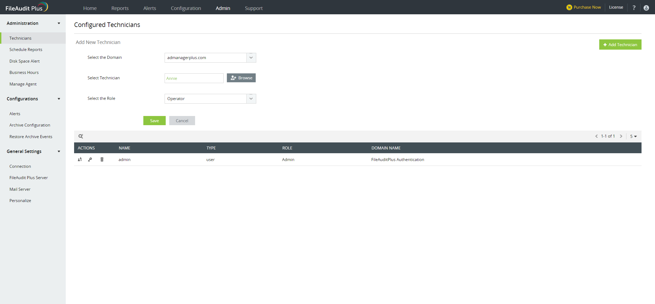Viewport: 655px width, 304px height.
Task: Collapse the General Settings section
Action: tap(59, 151)
